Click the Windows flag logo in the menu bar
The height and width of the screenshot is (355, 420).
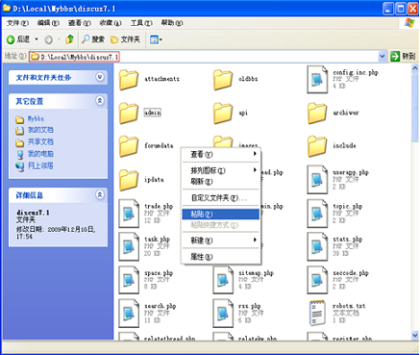(409, 23)
